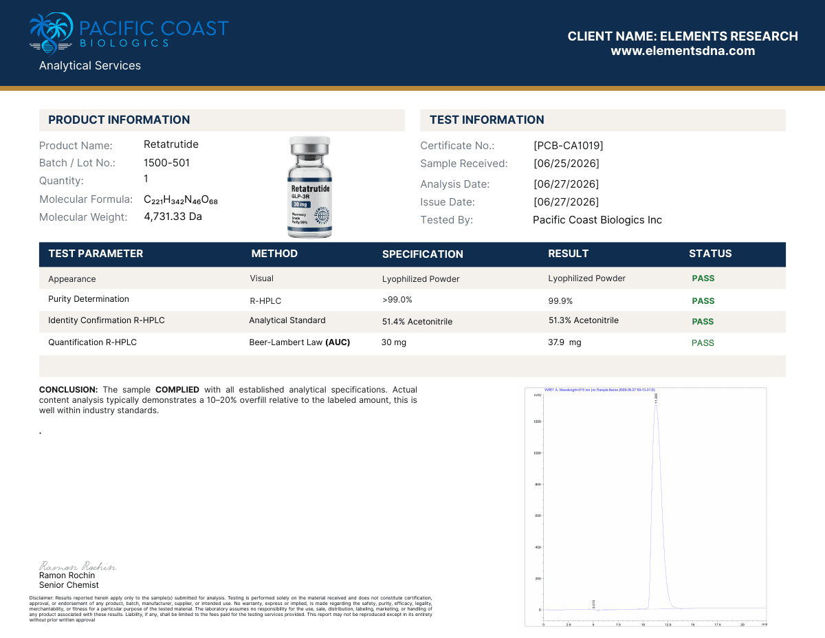Click the CLIENT NAME: ELEMENTS RESEARCH text
Image resolution: width=825 pixels, height=638 pixels.
pyautogui.click(x=683, y=36)
